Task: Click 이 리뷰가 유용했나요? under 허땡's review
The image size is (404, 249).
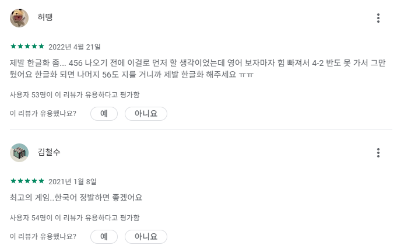Action: pos(43,113)
